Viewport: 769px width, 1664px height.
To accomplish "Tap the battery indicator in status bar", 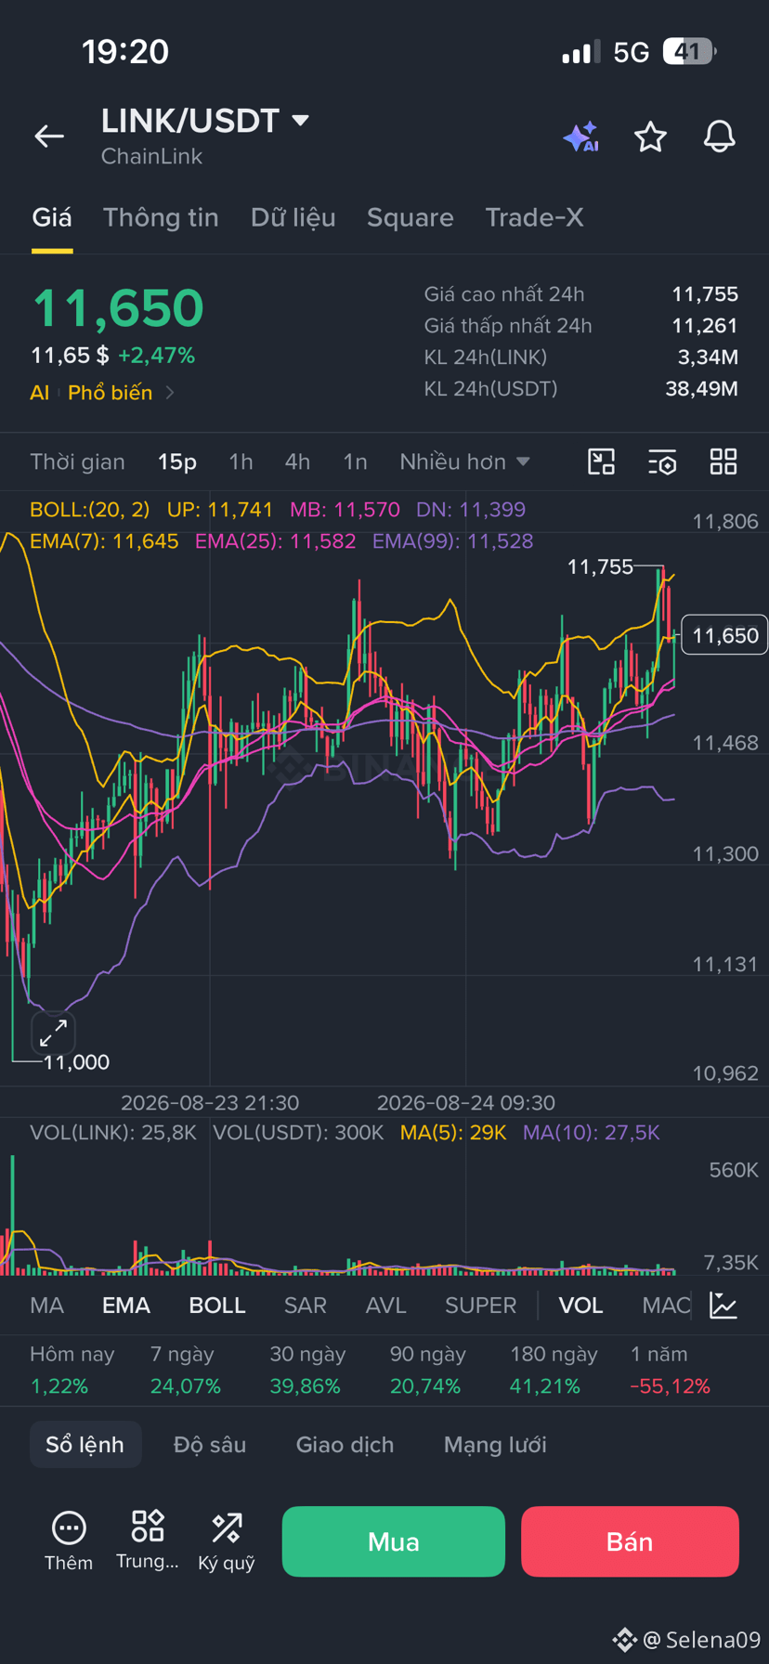I will click(688, 51).
